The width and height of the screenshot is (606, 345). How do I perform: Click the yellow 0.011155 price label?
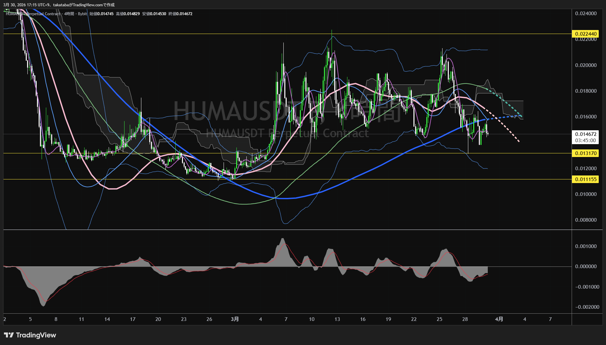[586, 179]
